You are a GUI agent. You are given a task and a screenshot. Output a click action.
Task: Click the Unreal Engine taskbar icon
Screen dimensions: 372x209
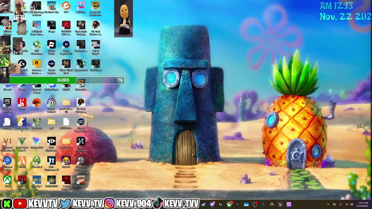(280, 204)
